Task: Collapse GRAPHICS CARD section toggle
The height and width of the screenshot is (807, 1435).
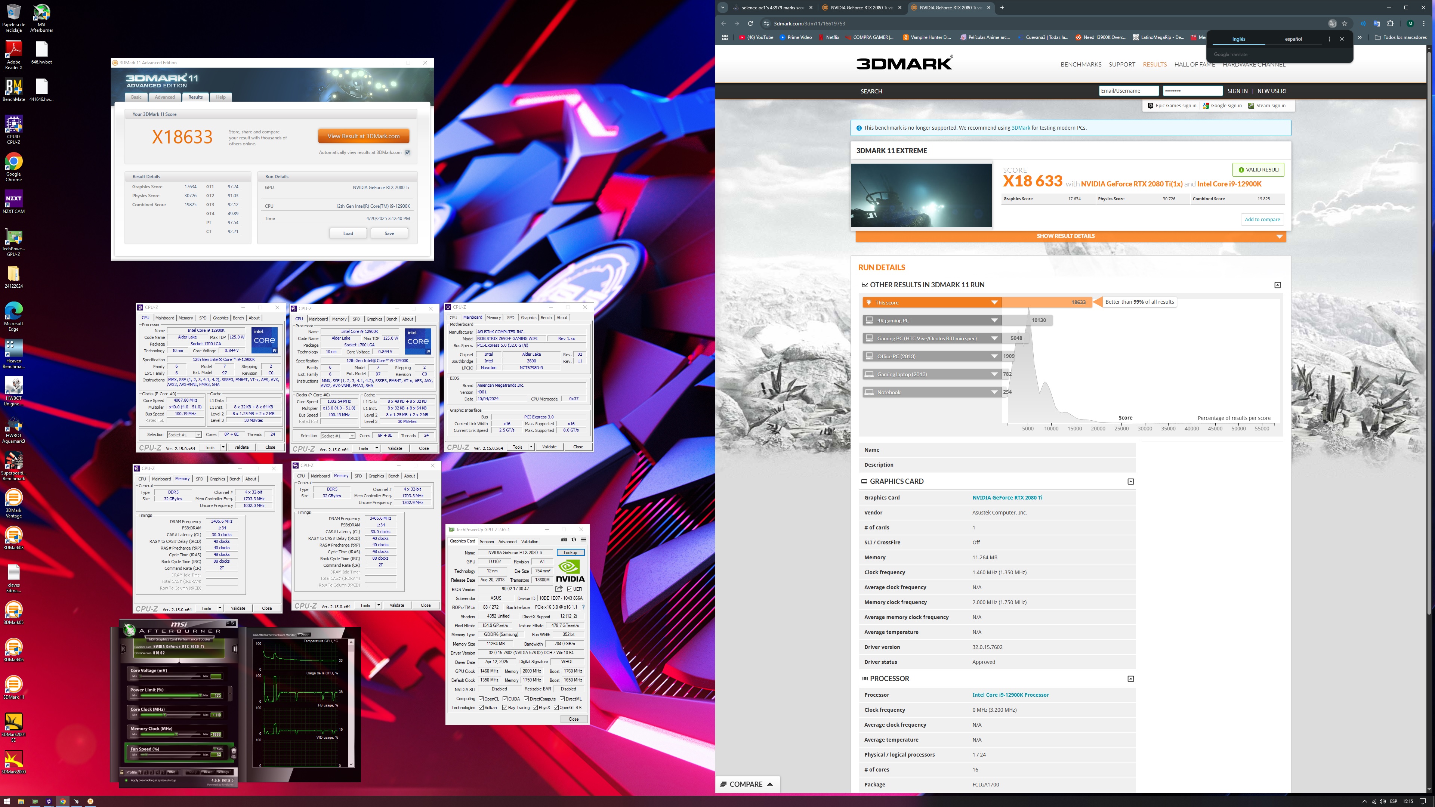Action: pos(1130,481)
